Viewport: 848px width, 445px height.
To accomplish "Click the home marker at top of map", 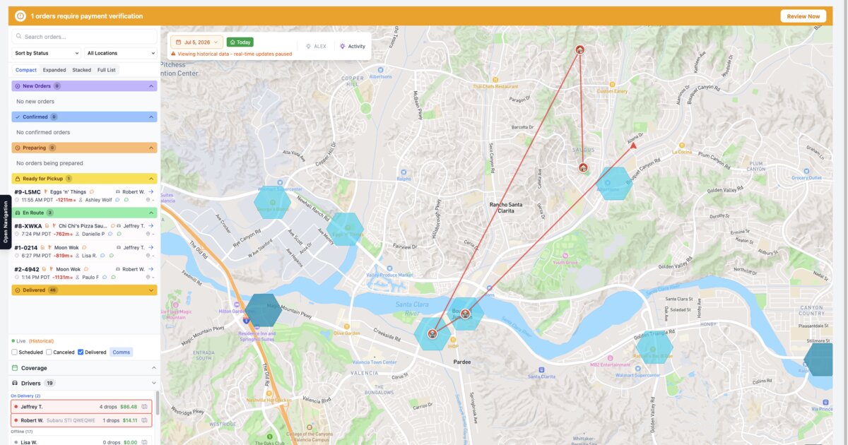I will click(579, 49).
